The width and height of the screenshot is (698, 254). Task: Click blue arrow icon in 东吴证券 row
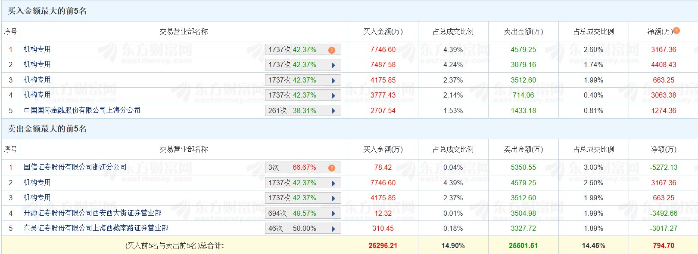(333, 229)
